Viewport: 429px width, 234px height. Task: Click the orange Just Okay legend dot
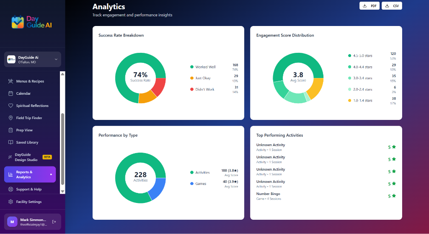point(192,78)
